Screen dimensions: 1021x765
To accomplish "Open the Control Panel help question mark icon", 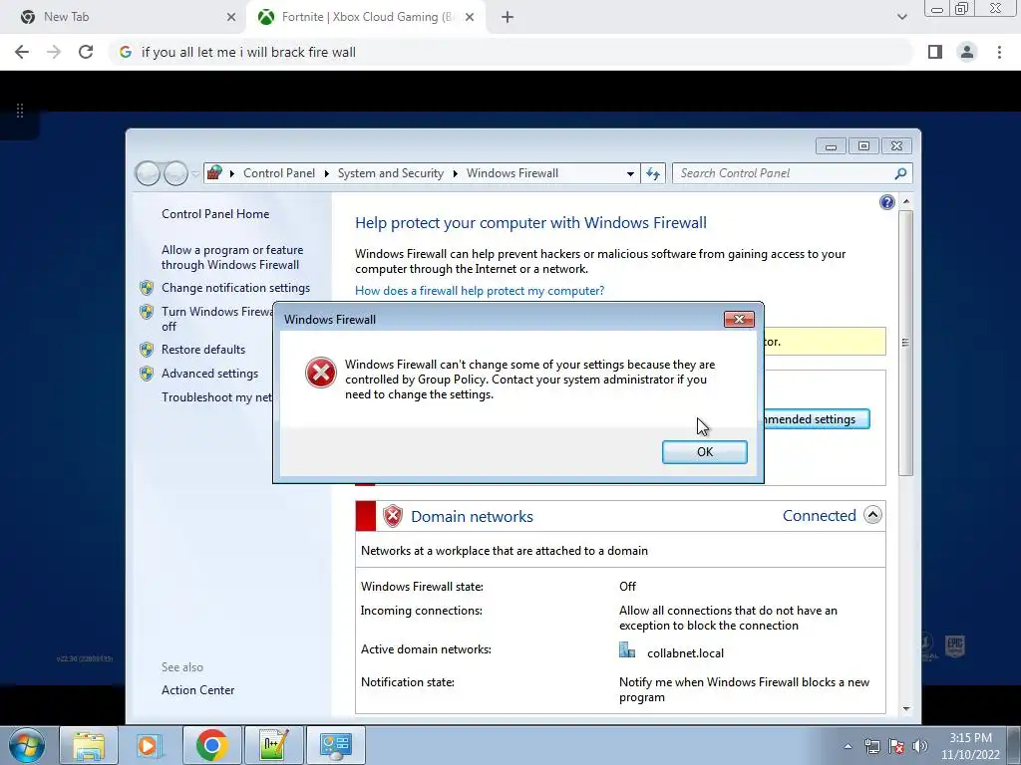I will pyautogui.click(x=886, y=202).
